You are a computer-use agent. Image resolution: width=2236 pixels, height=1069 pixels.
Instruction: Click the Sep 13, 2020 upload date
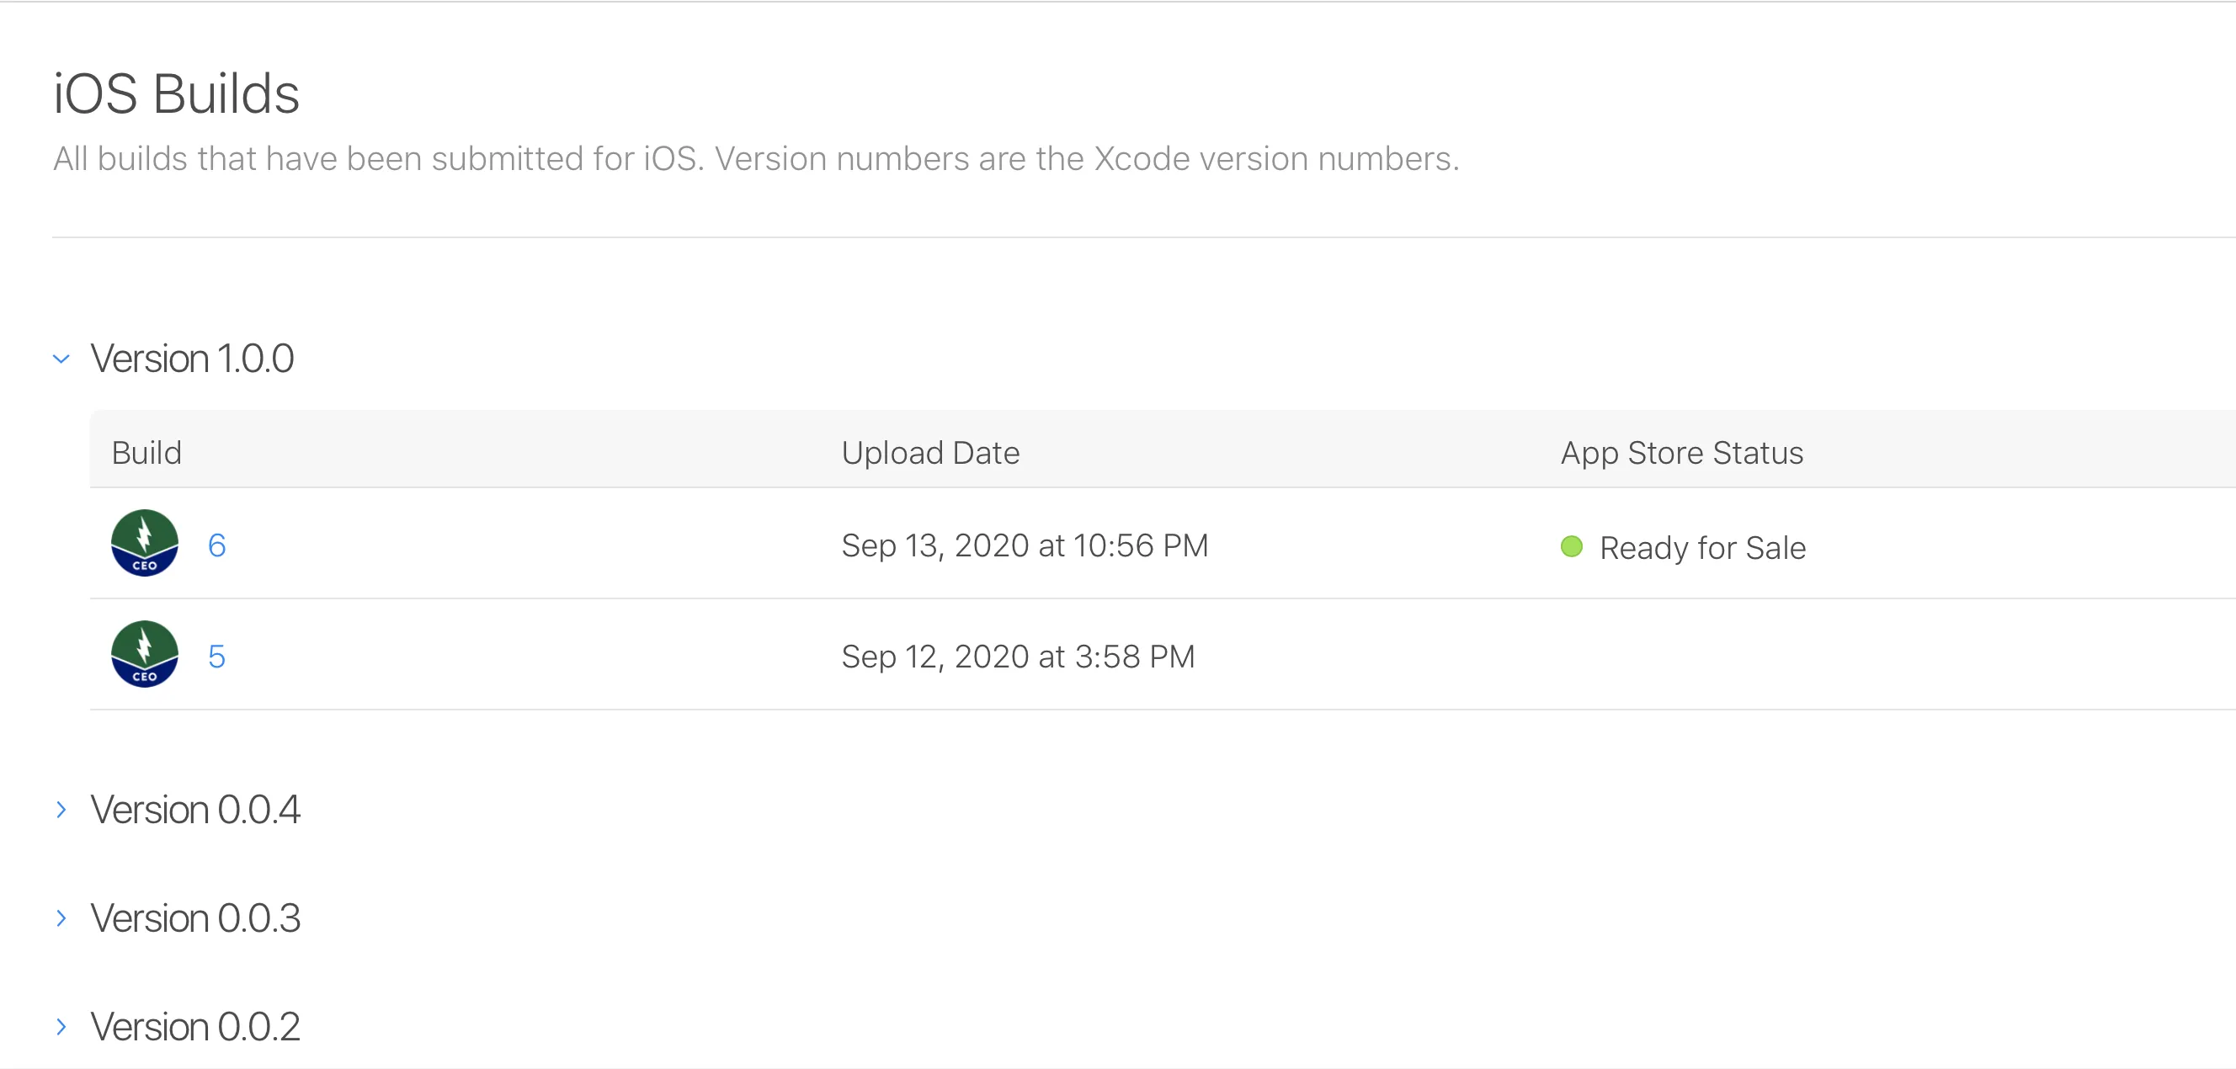click(x=1025, y=545)
